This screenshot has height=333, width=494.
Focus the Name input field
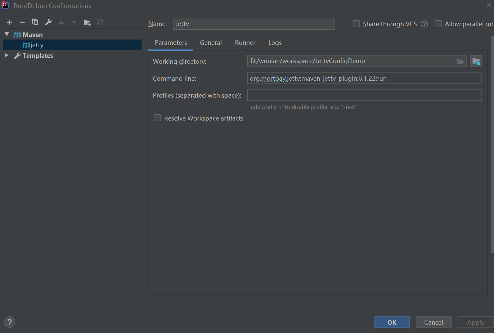[x=254, y=24]
